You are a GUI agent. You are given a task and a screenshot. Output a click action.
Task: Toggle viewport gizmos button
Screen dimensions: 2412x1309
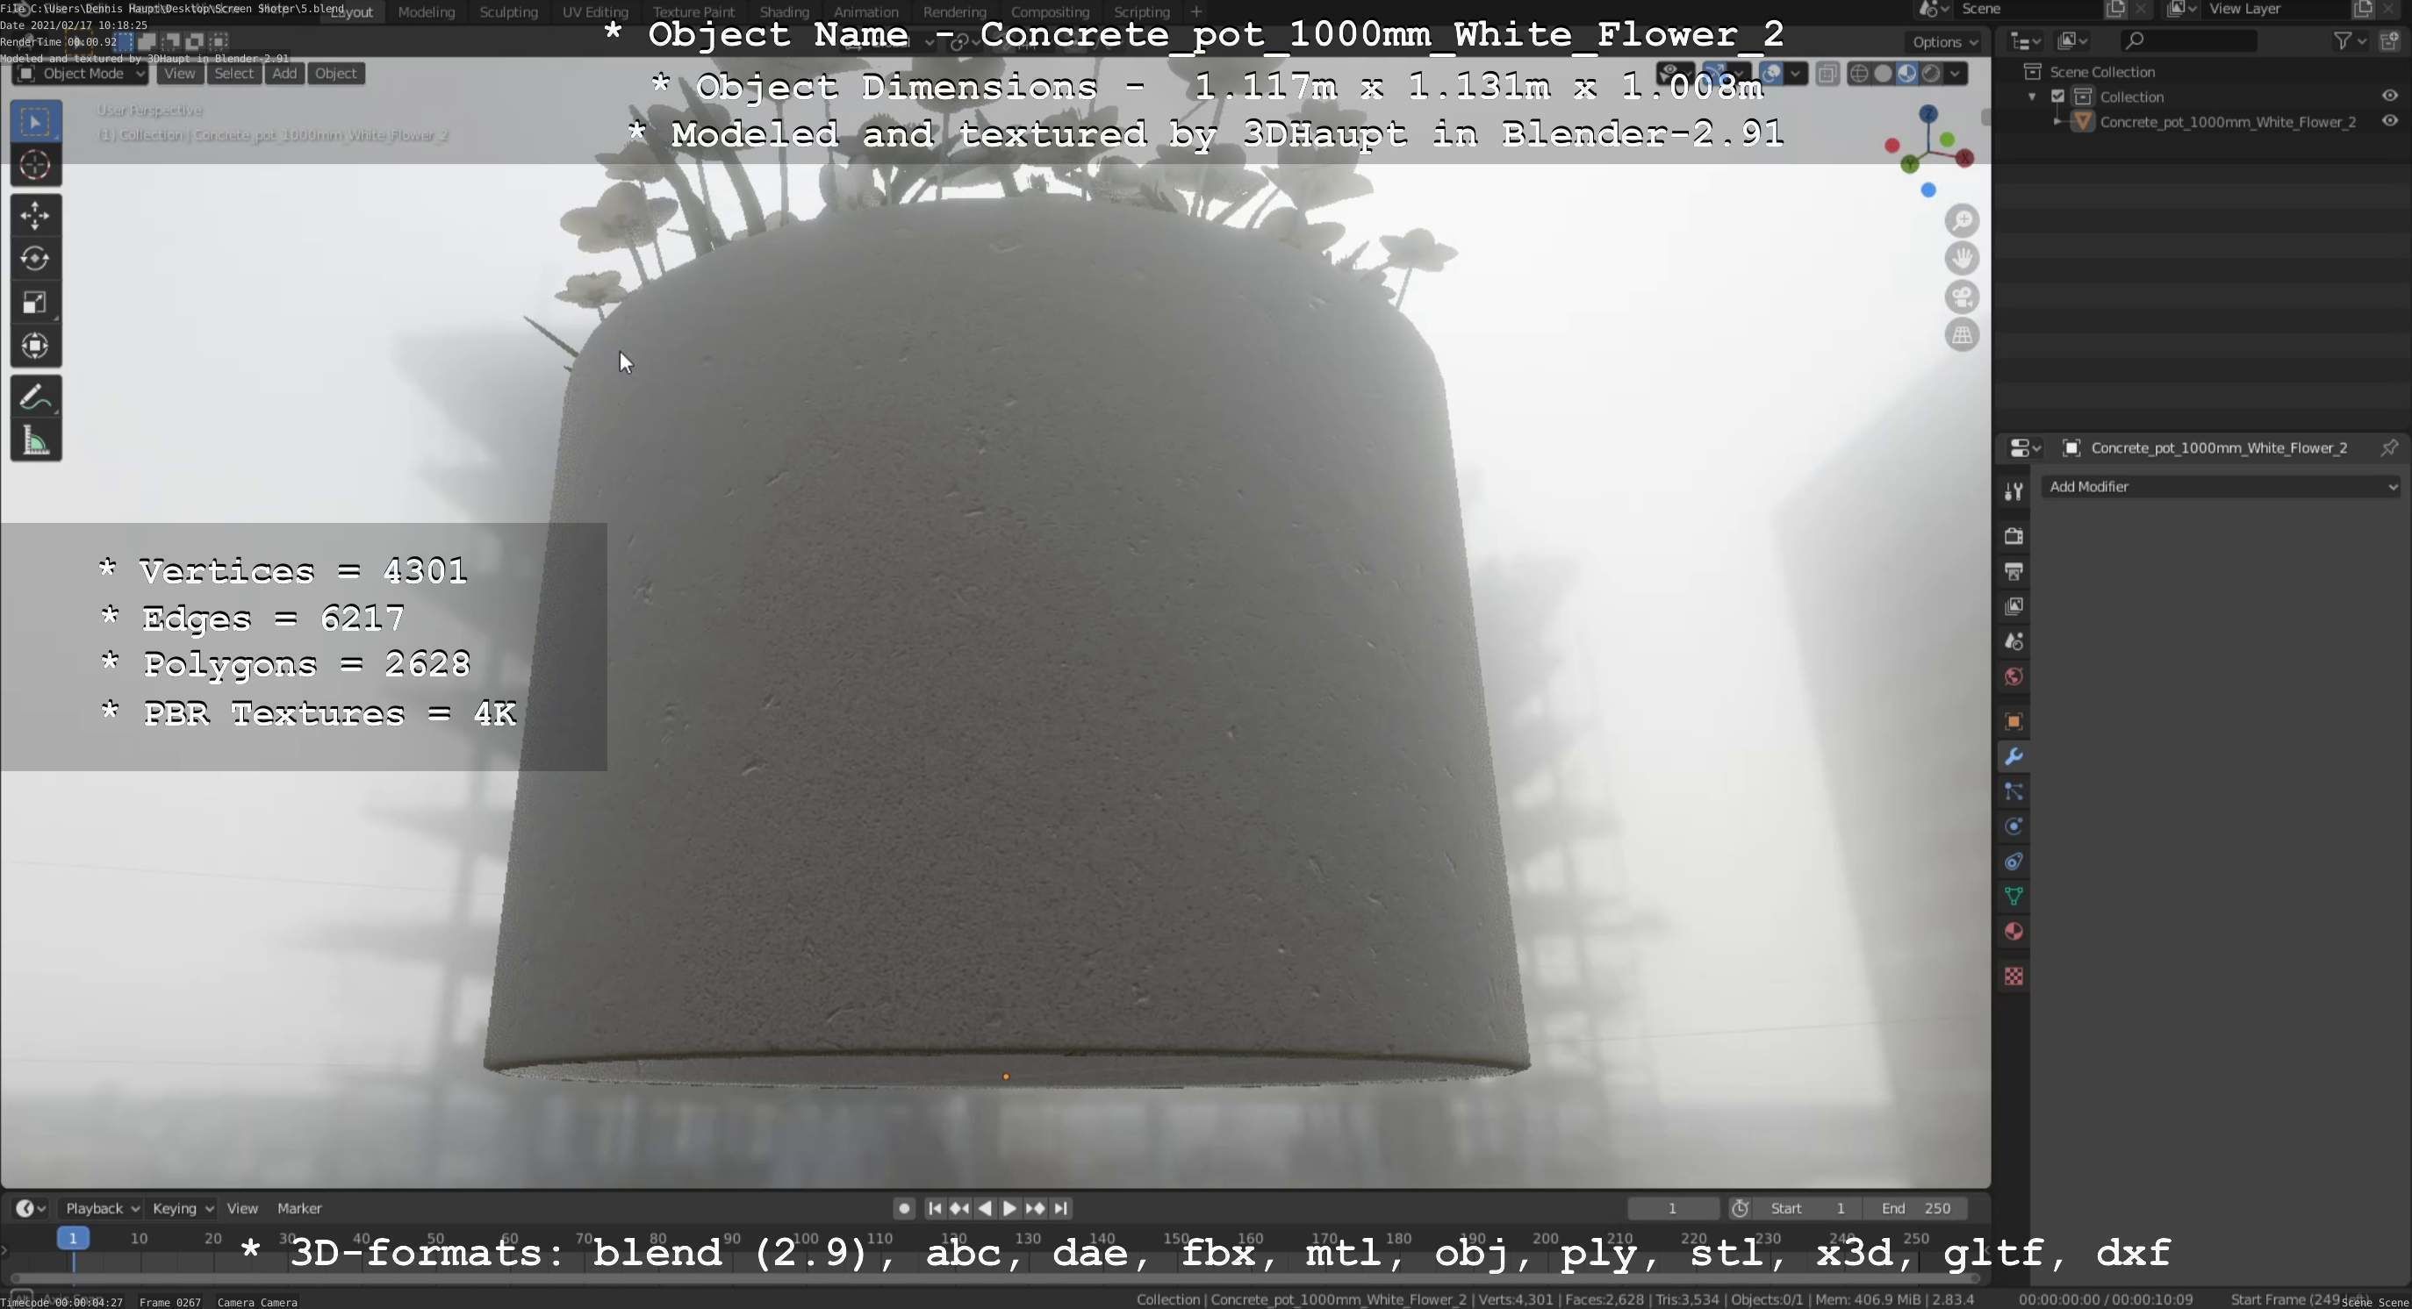tap(1715, 73)
